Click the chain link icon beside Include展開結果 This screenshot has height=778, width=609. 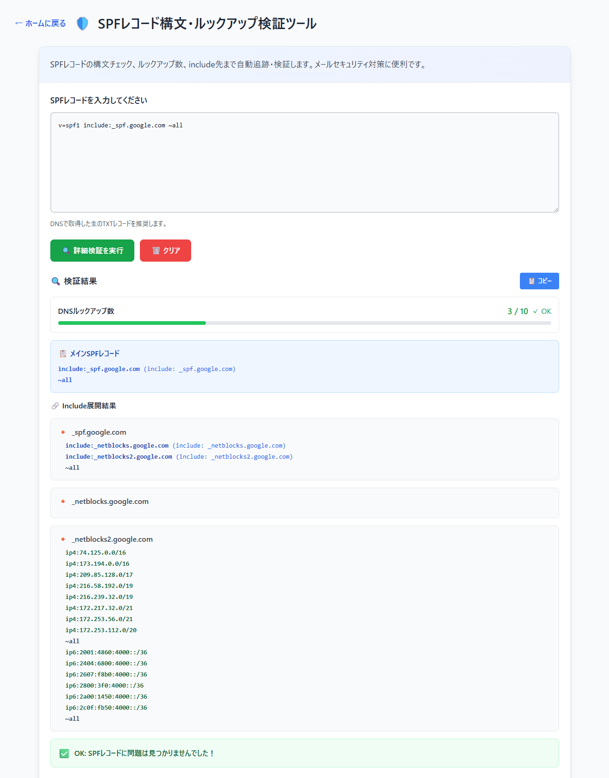pyautogui.click(x=55, y=406)
